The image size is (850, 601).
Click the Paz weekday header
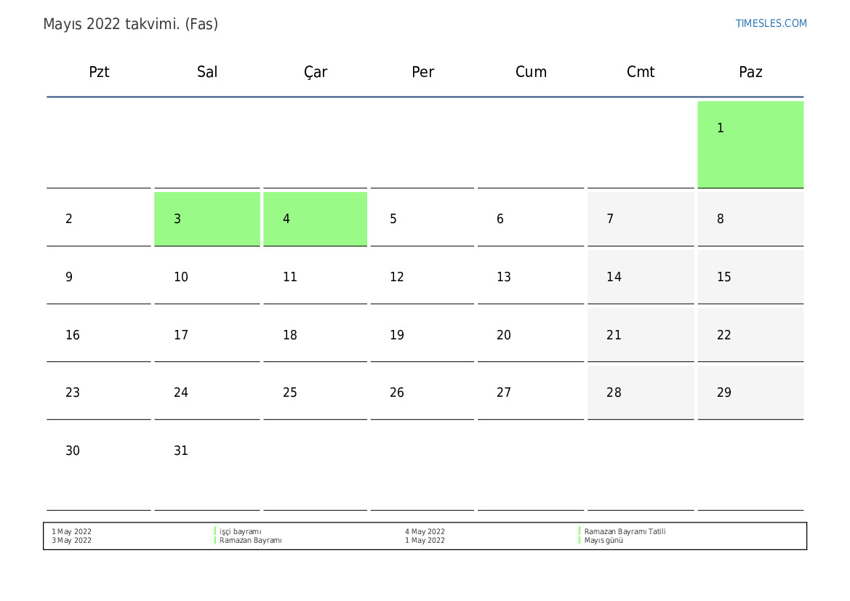click(x=750, y=71)
